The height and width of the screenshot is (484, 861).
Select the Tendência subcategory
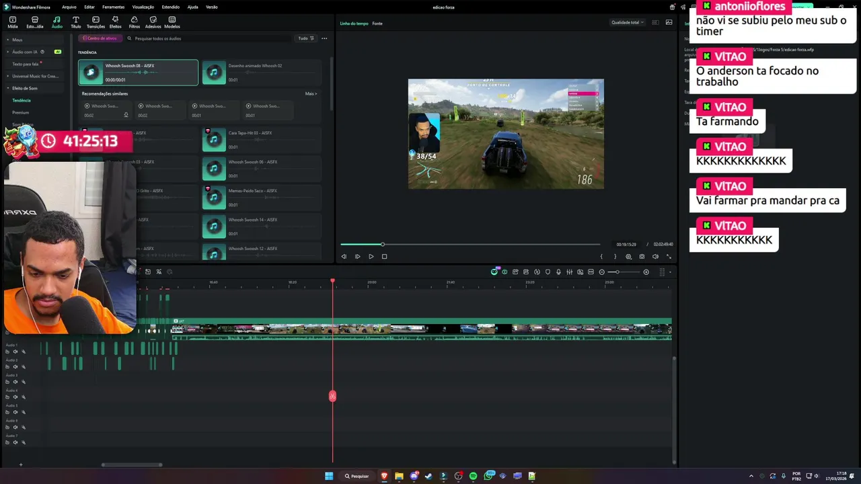(22, 100)
